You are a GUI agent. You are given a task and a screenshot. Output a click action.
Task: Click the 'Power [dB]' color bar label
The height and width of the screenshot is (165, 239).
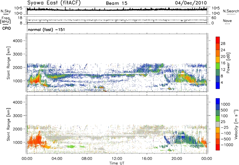click(228, 63)
